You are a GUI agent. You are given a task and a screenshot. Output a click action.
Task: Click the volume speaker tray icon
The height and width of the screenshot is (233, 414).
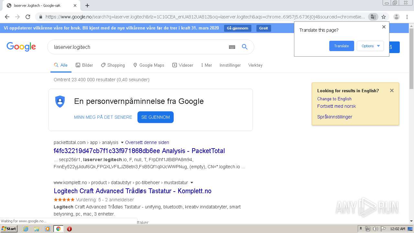(x=375, y=229)
